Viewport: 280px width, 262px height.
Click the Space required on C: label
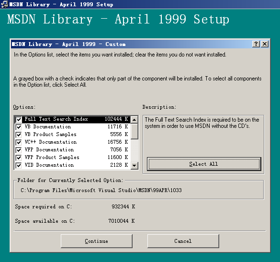tap(44, 207)
